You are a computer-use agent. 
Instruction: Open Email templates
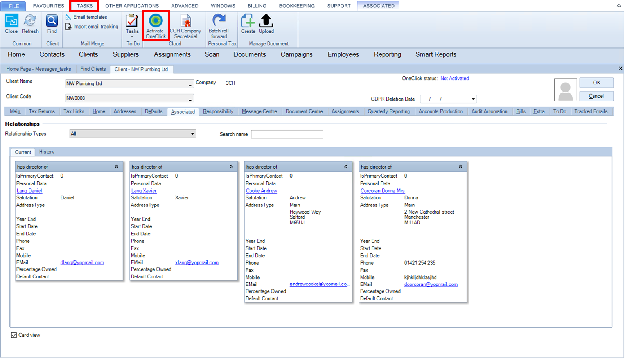(86, 17)
